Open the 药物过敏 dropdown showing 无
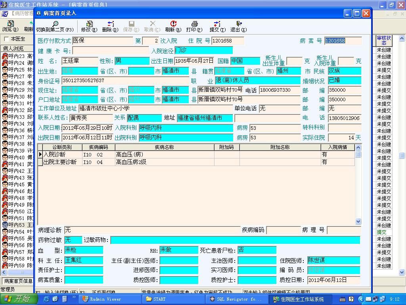Screen dimensions: 406x305 (73, 240)
